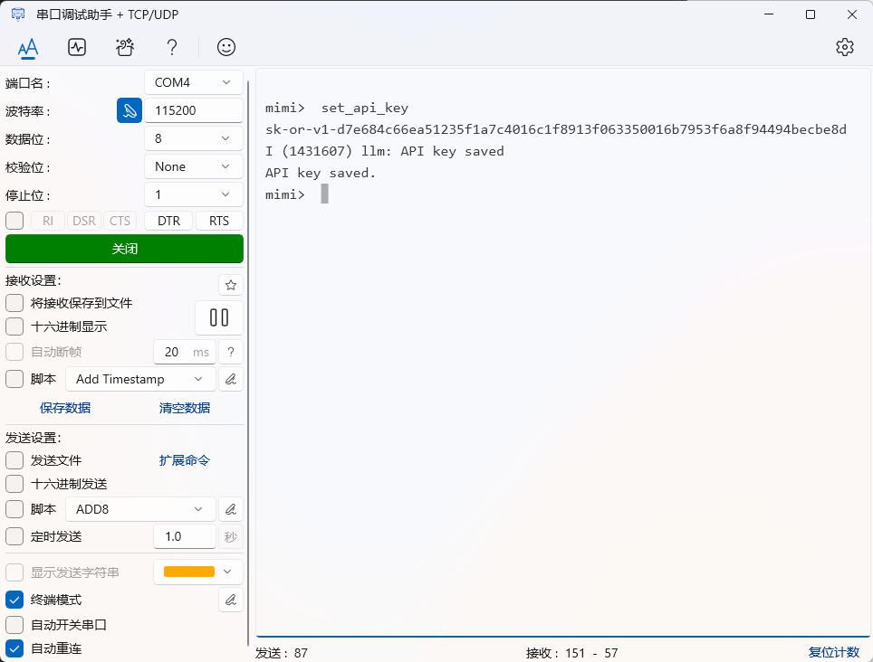Pause the receive data display
The width and height of the screenshot is (873, 662).
click(218, 317)
